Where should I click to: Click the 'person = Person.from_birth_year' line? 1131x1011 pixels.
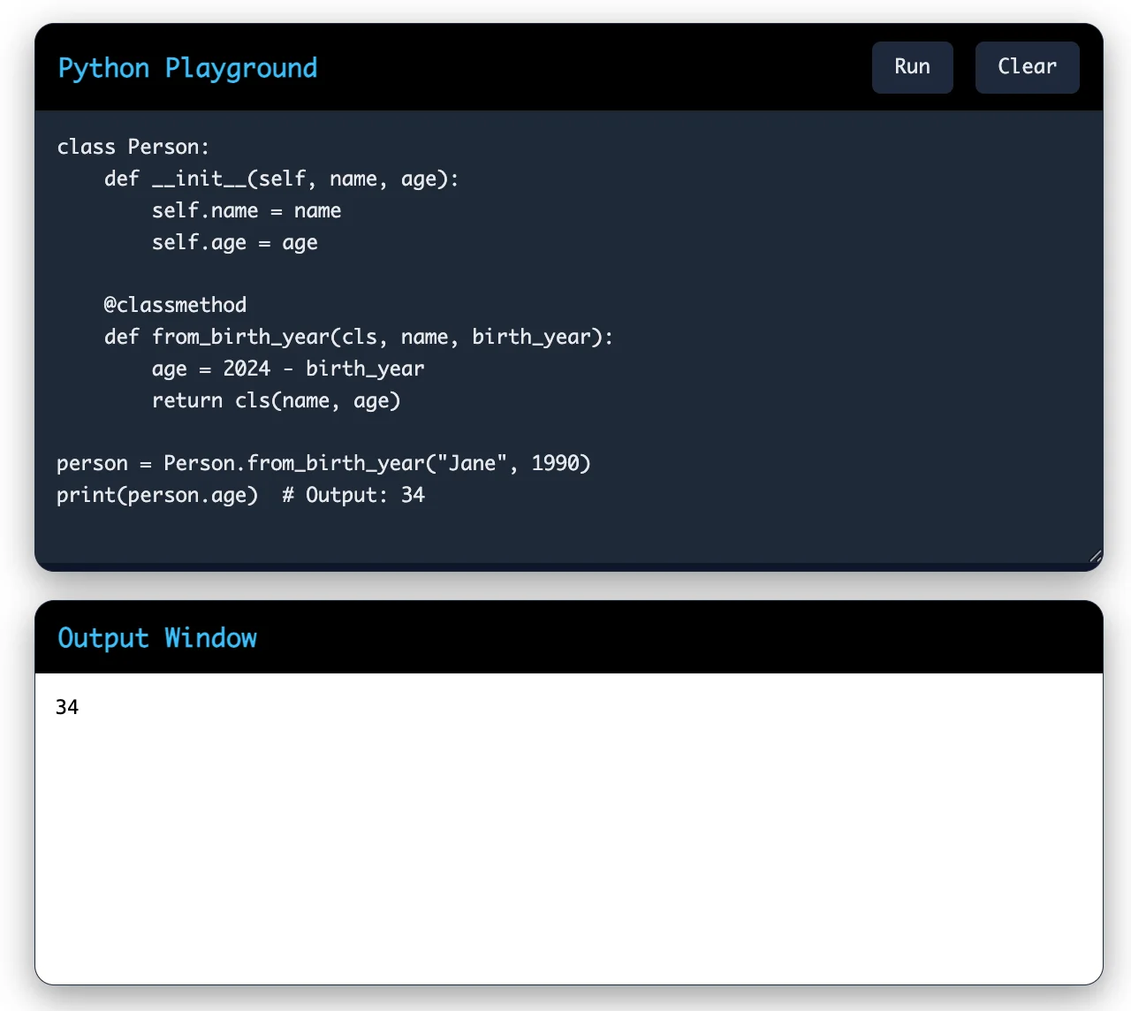click(323, 463)
